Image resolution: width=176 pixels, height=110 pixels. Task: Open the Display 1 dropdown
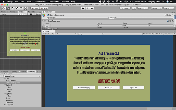pos(48,34)
